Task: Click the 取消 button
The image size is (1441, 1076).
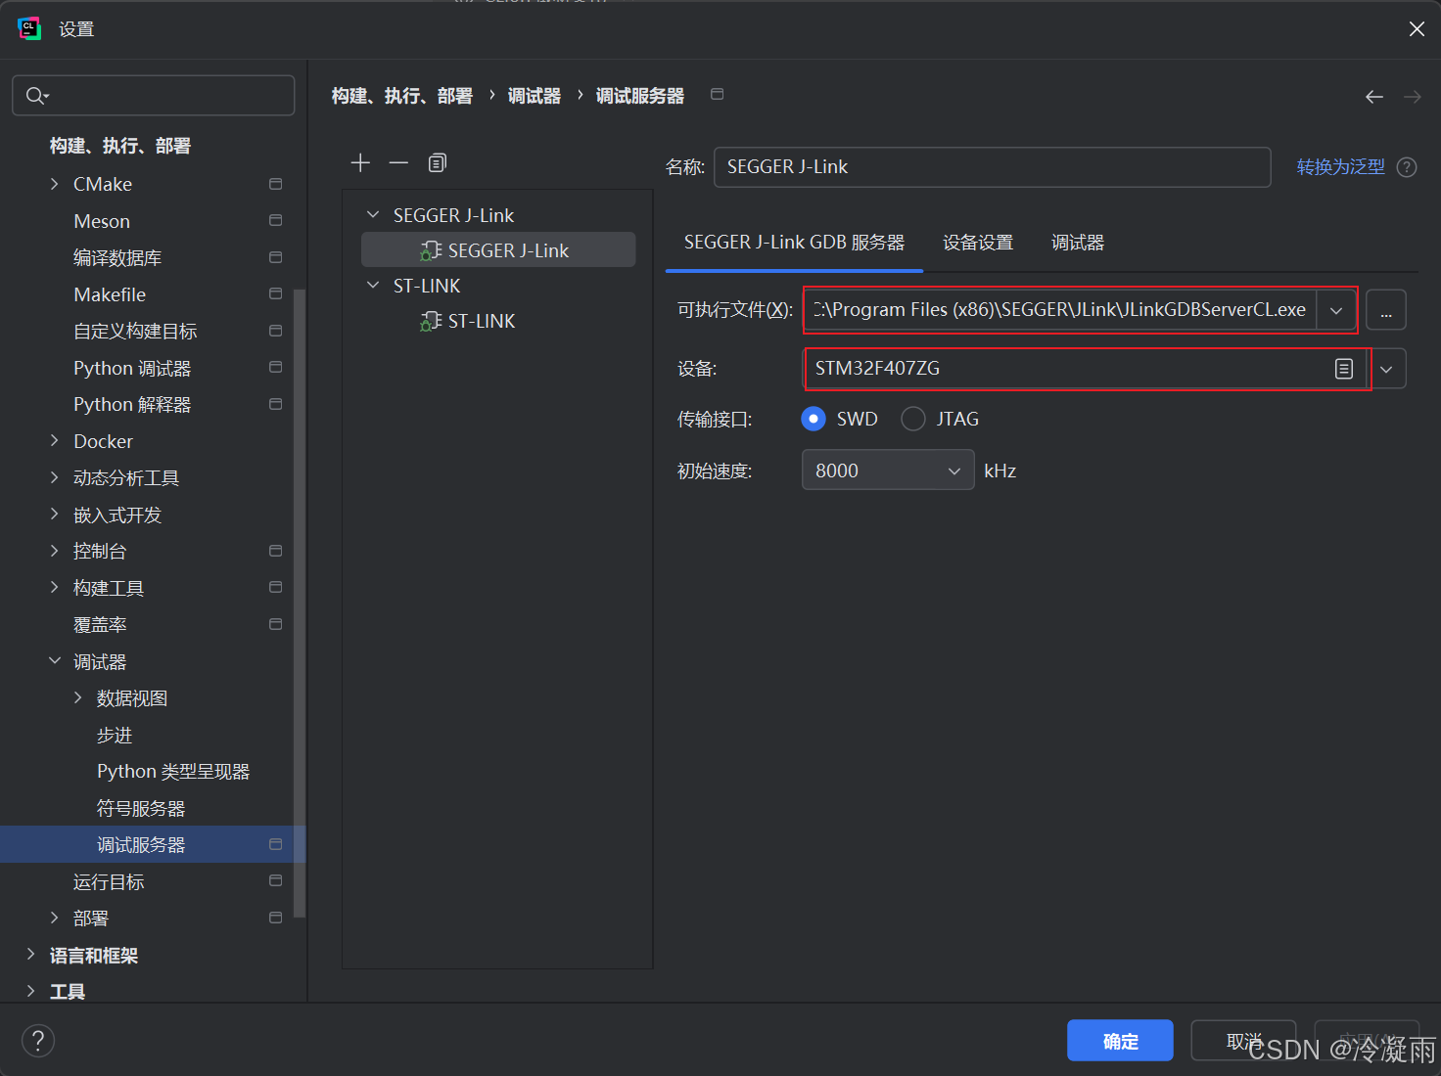Action: (x=1243, y=1041)
